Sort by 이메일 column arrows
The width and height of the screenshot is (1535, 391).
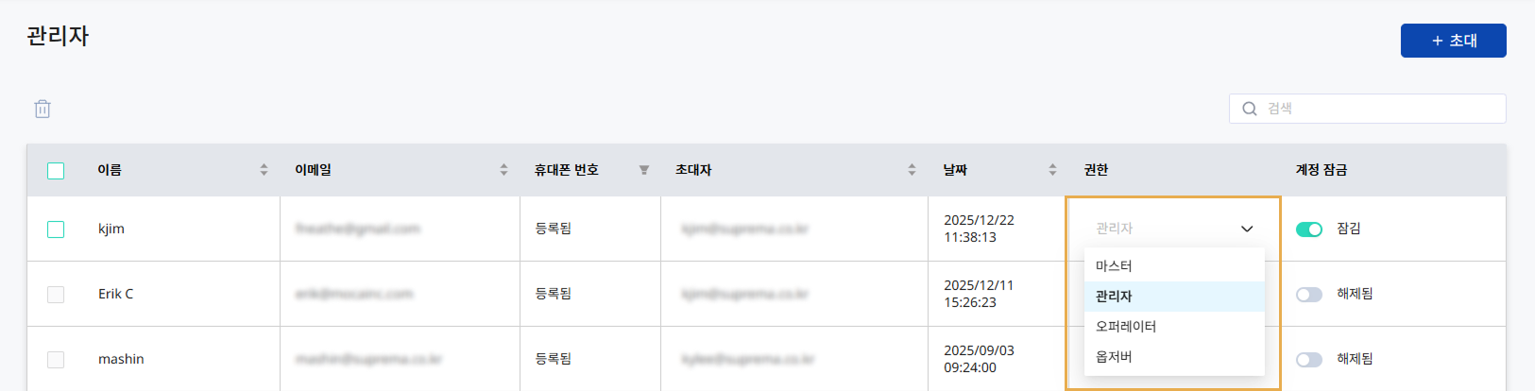(x=503, y=170)
